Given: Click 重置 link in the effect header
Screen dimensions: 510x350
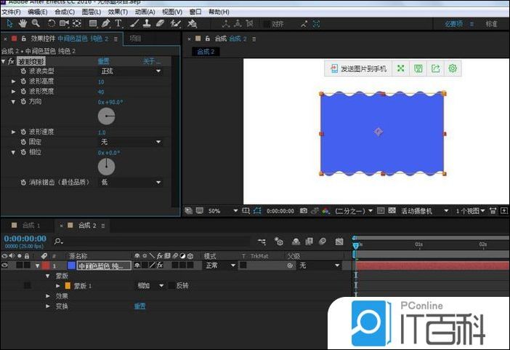Looking at the screenshot, I should 104,62.
